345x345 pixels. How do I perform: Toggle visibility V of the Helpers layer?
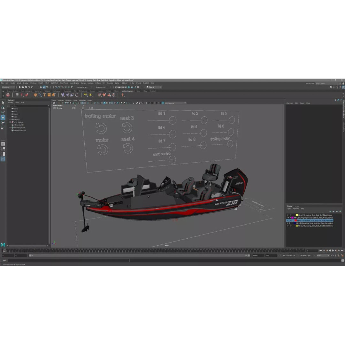tap(287, 226)
